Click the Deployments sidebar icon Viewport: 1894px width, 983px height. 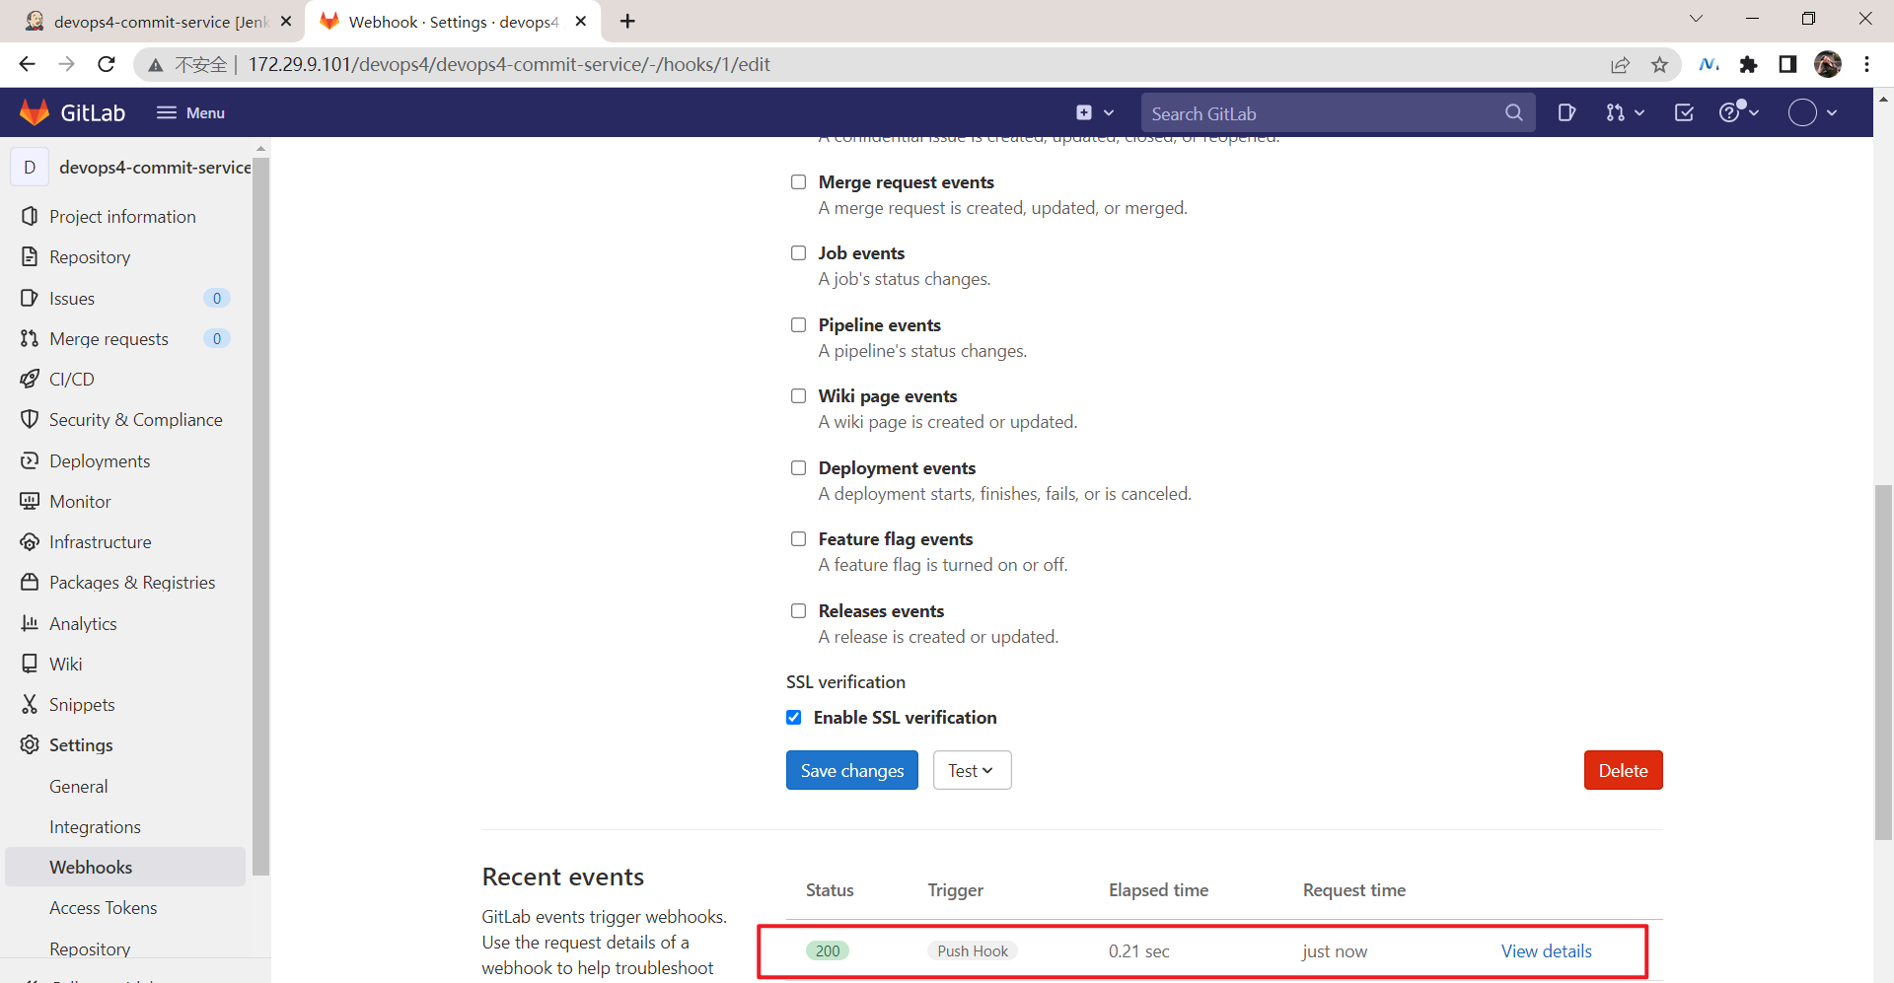click(30, 460)
